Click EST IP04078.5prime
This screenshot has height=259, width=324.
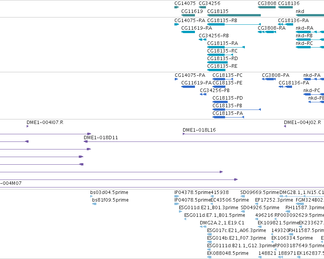click(192, 200)
